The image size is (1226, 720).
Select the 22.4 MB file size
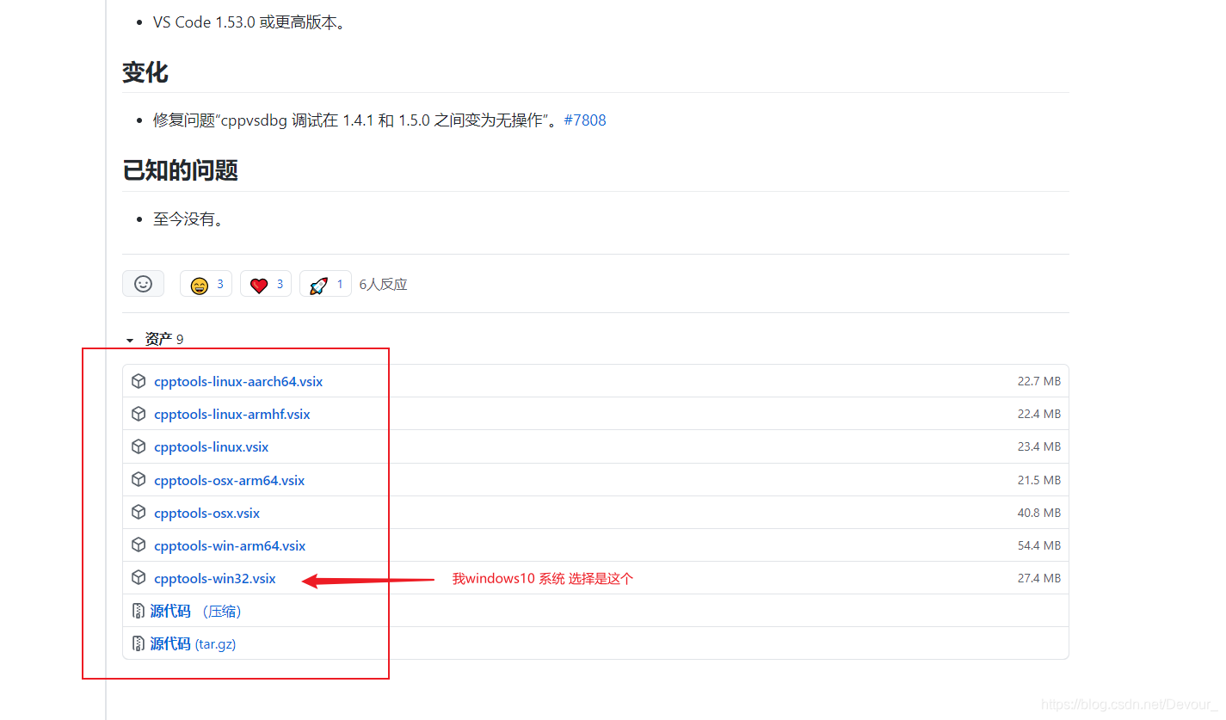click(x=1038, y=414)
